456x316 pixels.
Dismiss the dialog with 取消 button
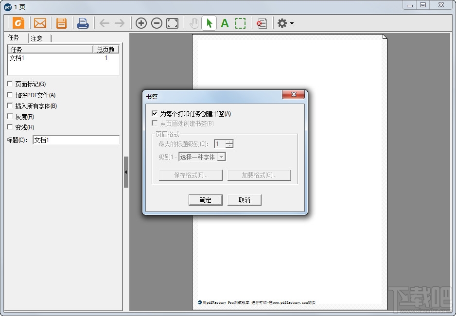click(245, 200)
